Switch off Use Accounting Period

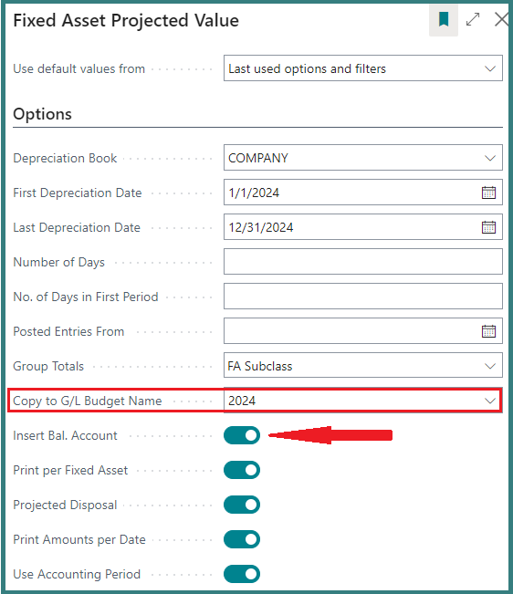pos(242,574)
